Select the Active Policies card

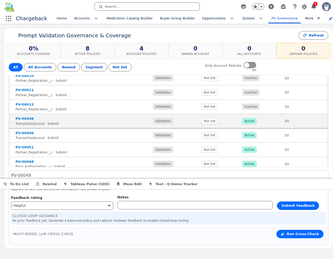pyautogui.click(x=87, y=51)
